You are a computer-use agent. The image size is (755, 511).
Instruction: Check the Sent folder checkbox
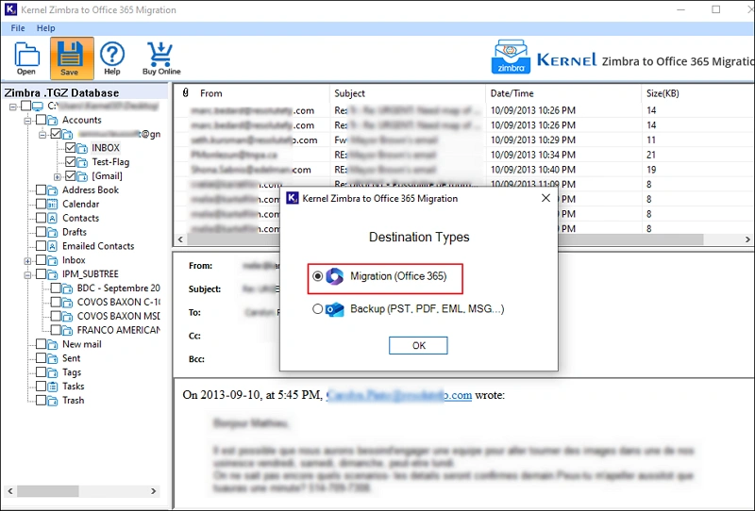point(41,358)
